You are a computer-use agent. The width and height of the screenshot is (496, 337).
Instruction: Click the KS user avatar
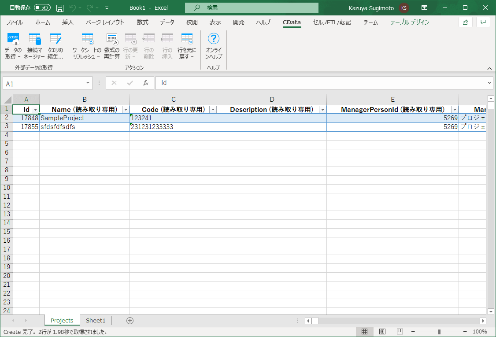(404, 8)
